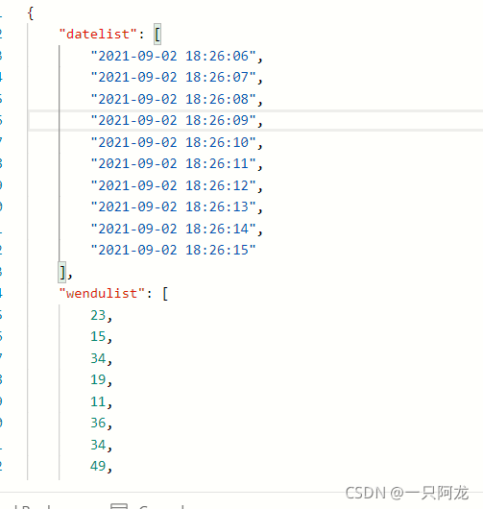Screen dimensions: 483x509
Task: Click the timestamp ending in 18:26:12
Action: point(174,185)
